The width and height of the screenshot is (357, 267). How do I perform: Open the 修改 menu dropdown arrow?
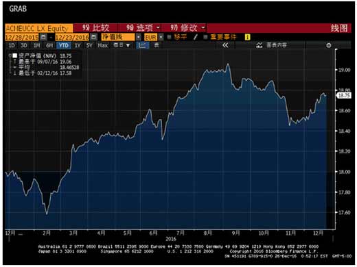[203, 28]
